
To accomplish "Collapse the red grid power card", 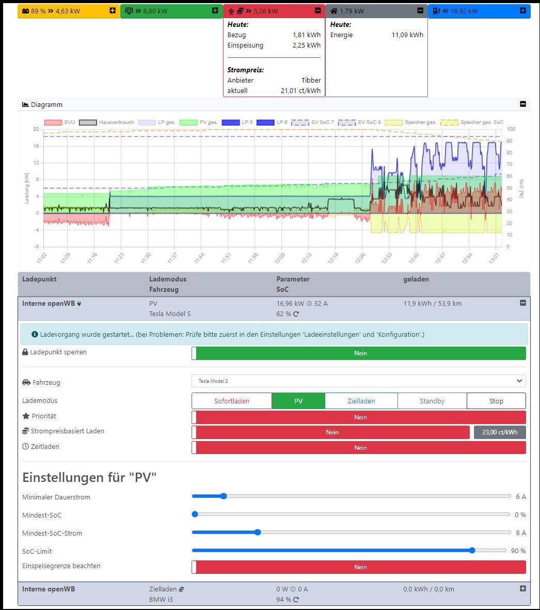I will 317,11.
